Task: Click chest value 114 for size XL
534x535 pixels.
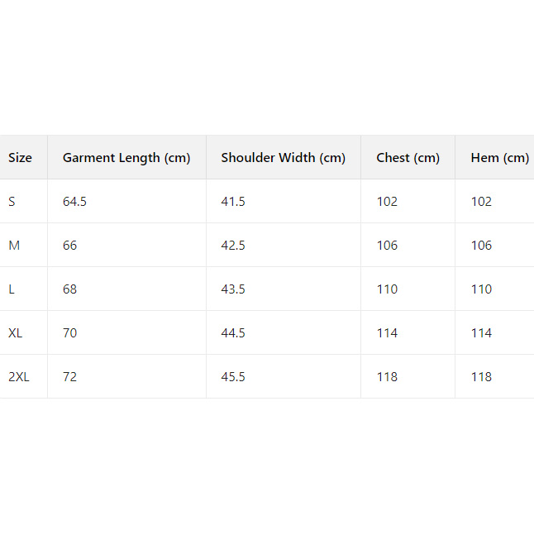Action: coord(387,333)
